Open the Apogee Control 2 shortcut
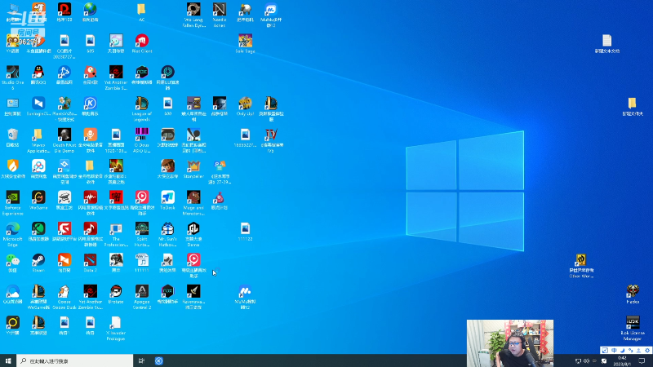 [141, 297]
